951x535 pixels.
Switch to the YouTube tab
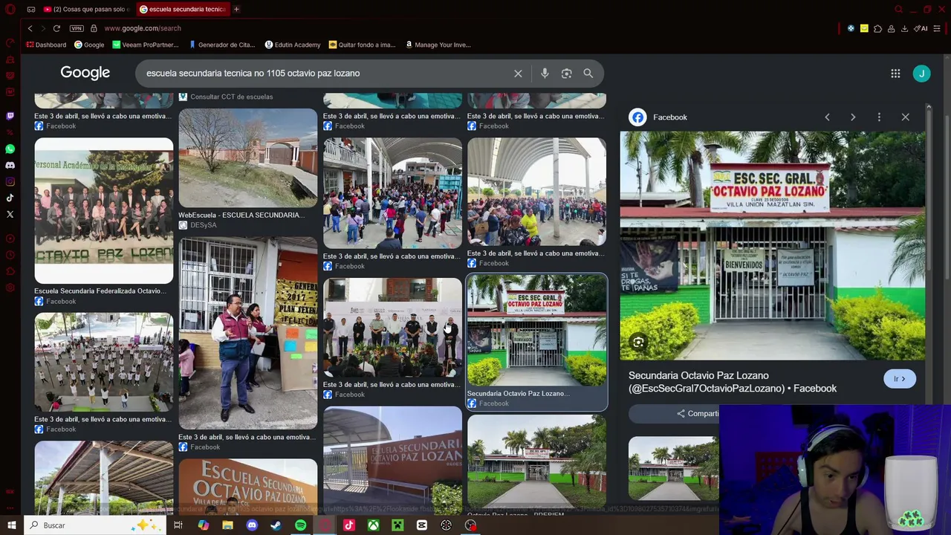click(86, 9)
